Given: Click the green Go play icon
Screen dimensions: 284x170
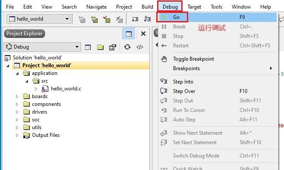Looking at the screenshot, I should [164, 17].
